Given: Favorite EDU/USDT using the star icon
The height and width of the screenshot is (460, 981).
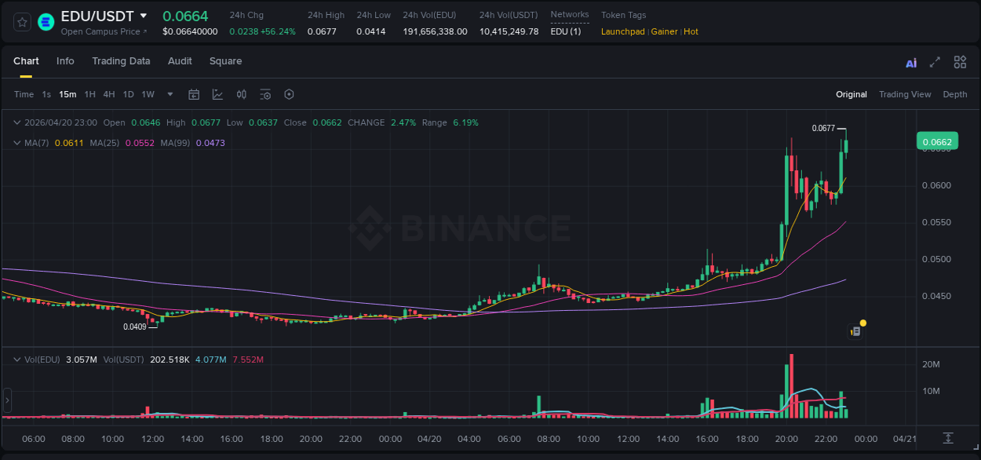Looking at the screenshot, I should click(x=21, y=21).
